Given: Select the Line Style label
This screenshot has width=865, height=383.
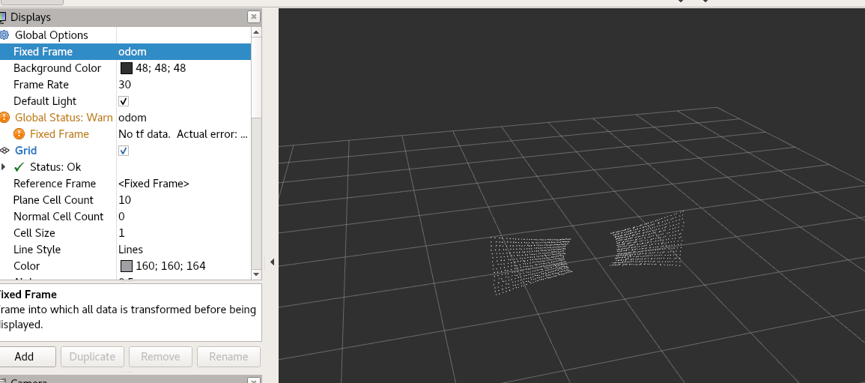Looking at the screenshot, I should (x=37, y=250).
